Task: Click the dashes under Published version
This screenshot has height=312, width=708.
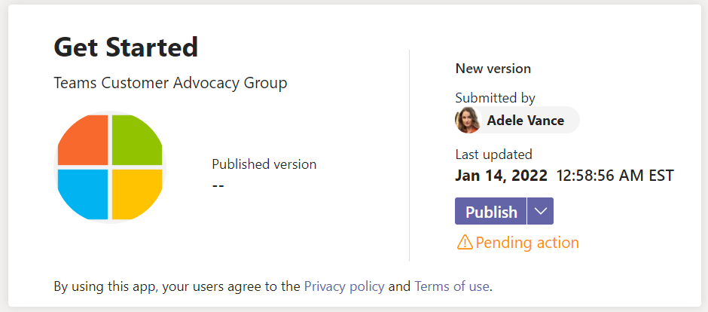Action: [218, 185]
